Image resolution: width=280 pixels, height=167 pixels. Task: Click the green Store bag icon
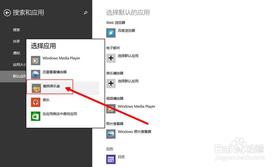point(36,116)
